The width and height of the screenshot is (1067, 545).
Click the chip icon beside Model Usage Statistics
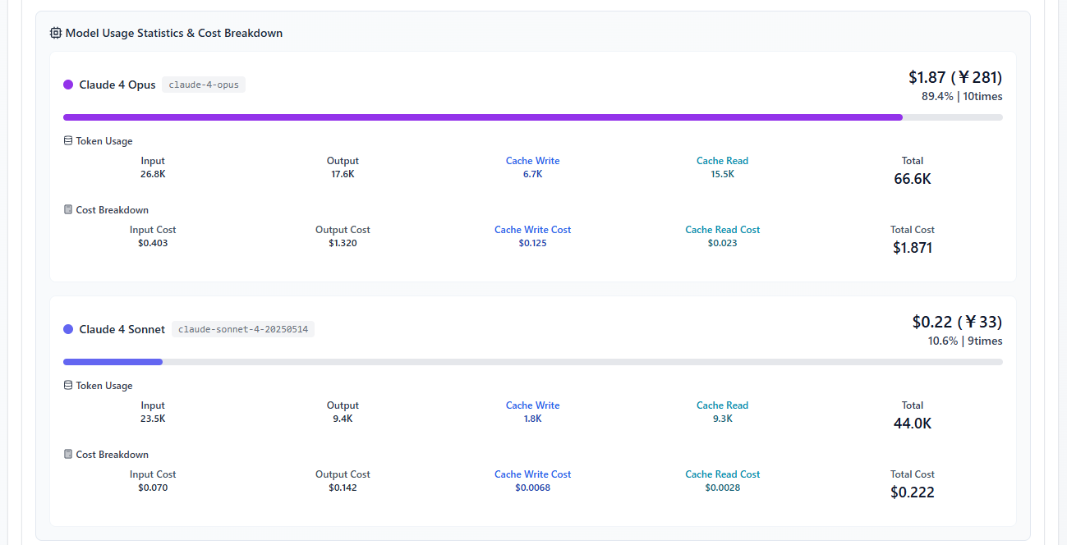[55, 33]
